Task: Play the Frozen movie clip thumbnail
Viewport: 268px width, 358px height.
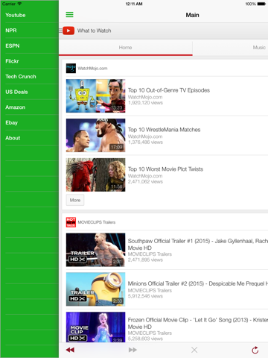Action: pos(95,327)
